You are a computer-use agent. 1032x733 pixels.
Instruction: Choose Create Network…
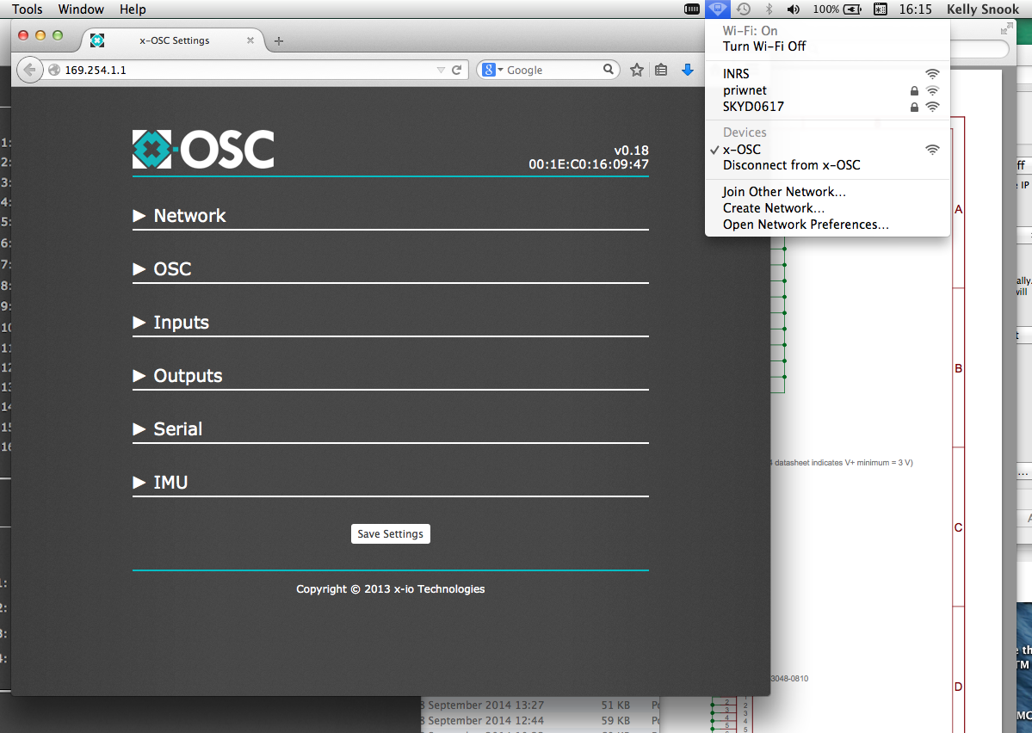827,208
